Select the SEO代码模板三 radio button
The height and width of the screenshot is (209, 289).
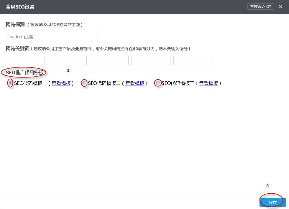pos(158,83)
